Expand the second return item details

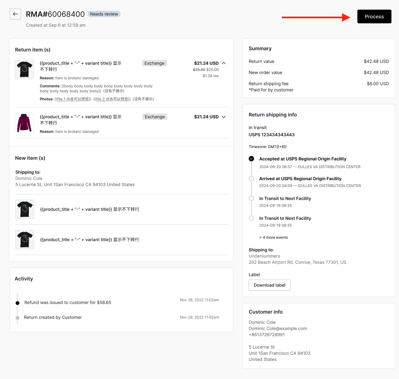(224, 117)
